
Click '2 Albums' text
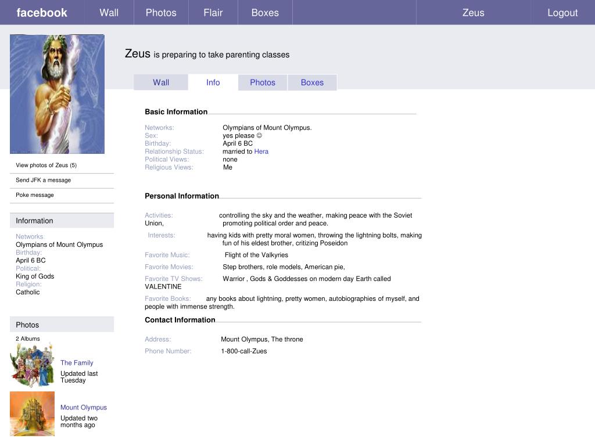coord(28,339)
